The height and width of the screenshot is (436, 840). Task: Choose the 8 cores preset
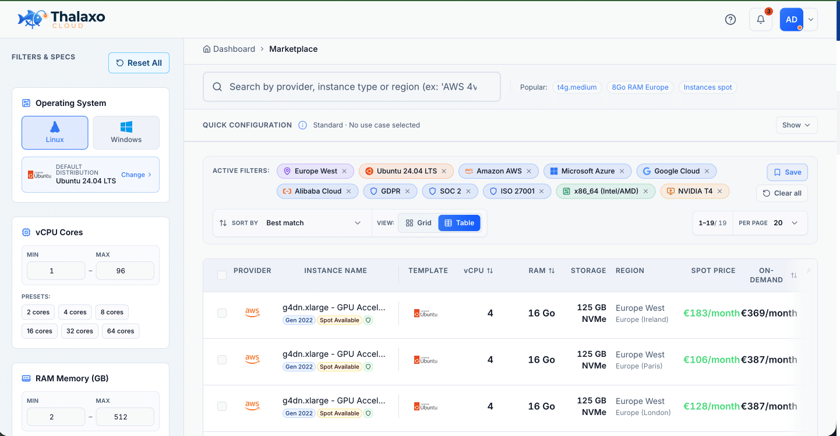tap(111, 312)
